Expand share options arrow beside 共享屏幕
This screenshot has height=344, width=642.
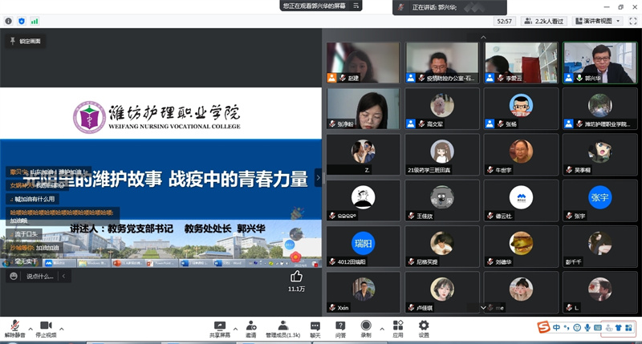pos(235,329)
